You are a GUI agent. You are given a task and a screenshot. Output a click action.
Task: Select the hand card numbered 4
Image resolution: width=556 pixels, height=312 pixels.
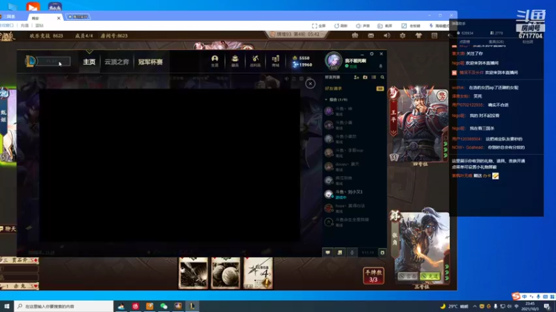tap(259, 273)
